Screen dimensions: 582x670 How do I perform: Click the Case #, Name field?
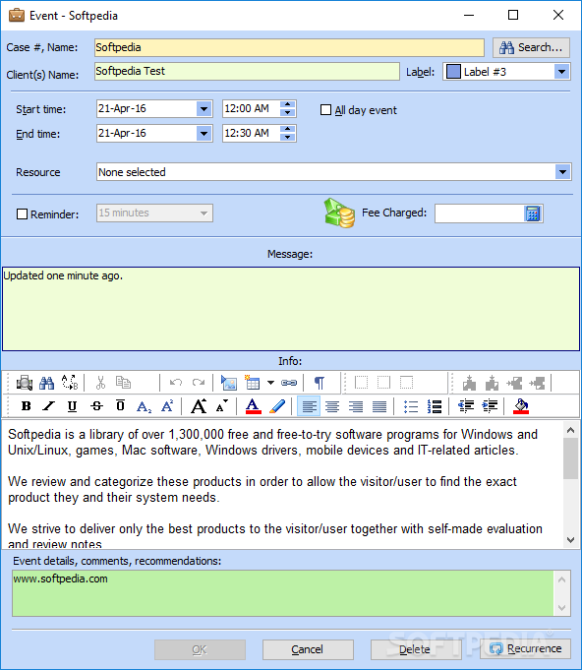[289, 47]
